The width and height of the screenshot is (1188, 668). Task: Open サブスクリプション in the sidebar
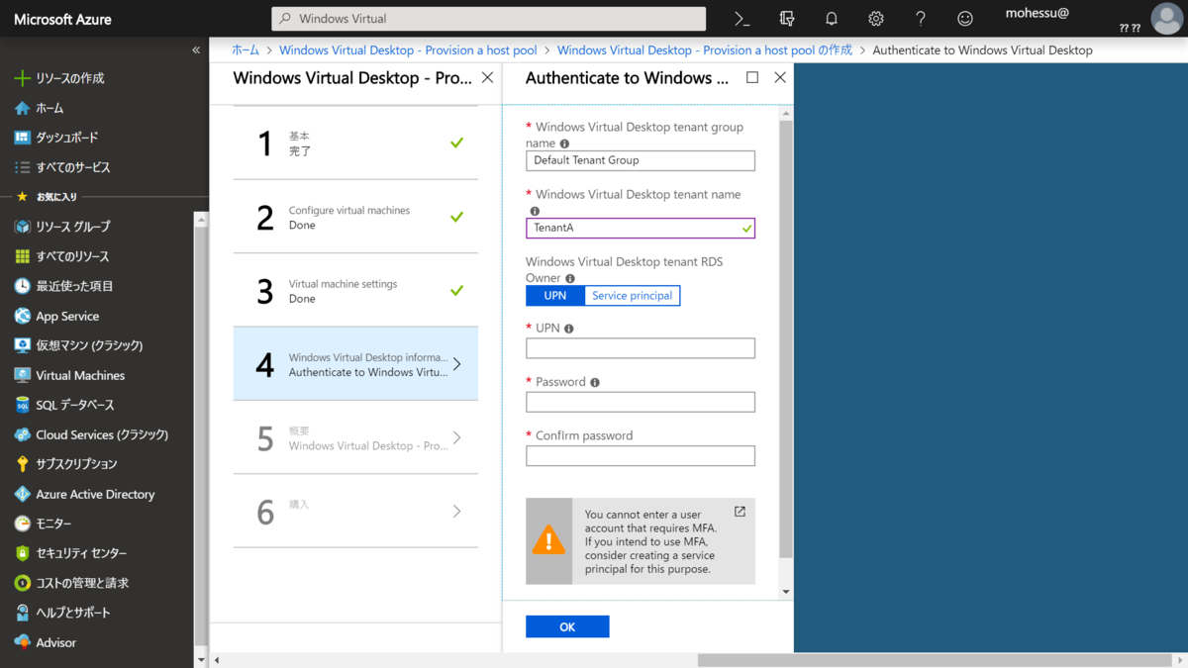[x=66, y=464]
